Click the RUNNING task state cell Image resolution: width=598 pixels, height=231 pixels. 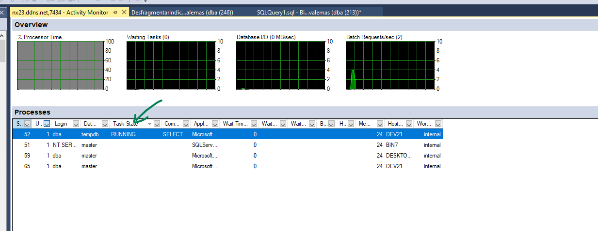[123, 134]
